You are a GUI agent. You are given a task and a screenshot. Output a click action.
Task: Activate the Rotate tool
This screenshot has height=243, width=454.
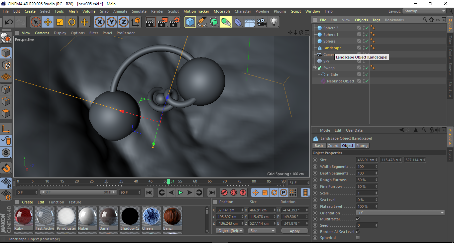click(72, 22)
